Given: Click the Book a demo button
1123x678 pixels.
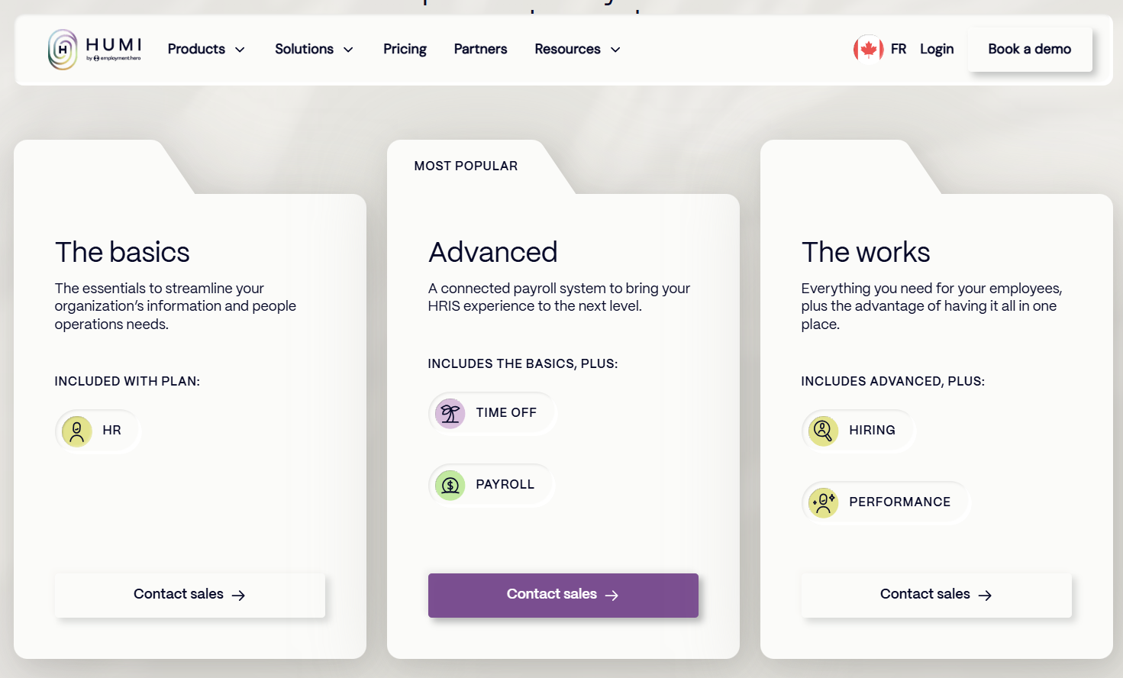Looking at the screenshot, I should coord(1030,49).
